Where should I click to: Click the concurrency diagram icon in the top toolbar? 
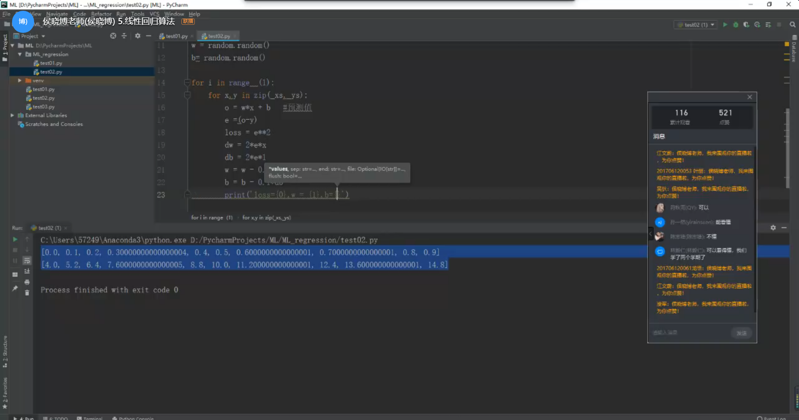point(768,25)
